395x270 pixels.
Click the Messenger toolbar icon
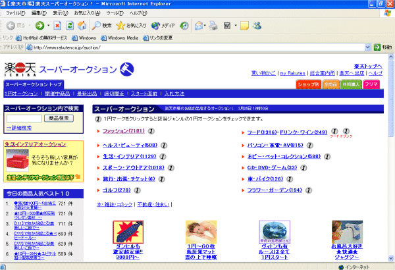pos(257,26)
